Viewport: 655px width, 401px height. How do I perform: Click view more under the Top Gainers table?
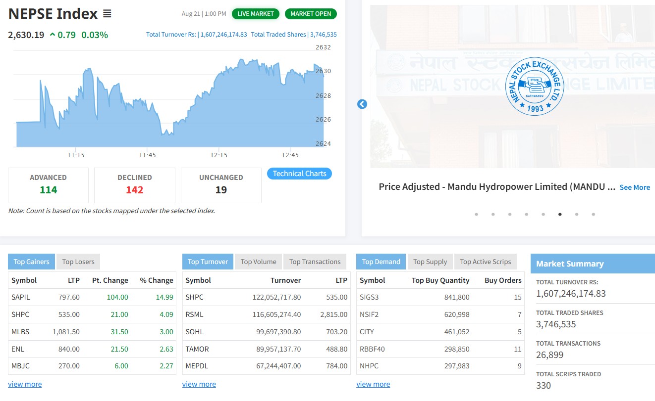(x=25, y=384)
